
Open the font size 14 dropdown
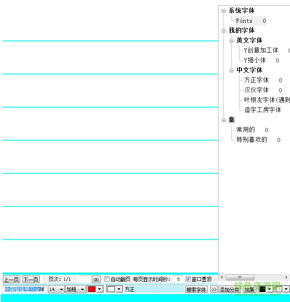[x=61, y=290]
